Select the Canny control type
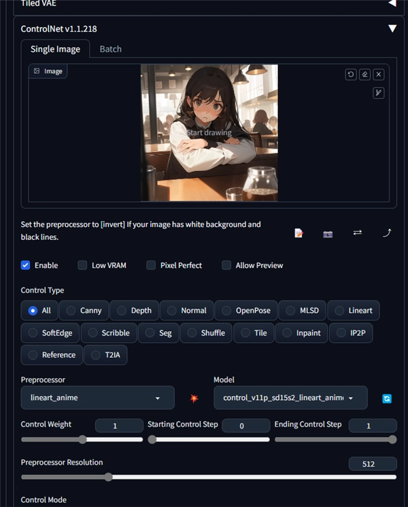 [x=84, y=311]
